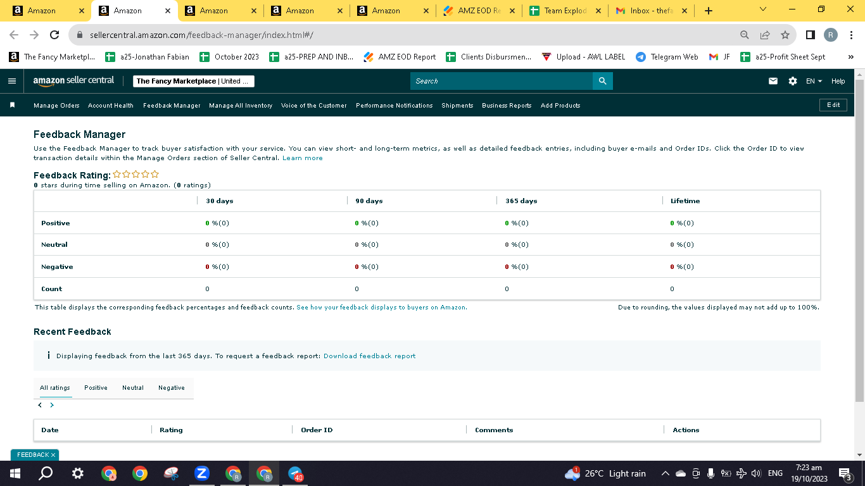Screen dimensions: 865x486
Task: Open the marketplace switcher The Fancy Marketplace
Action: (194, 81)
